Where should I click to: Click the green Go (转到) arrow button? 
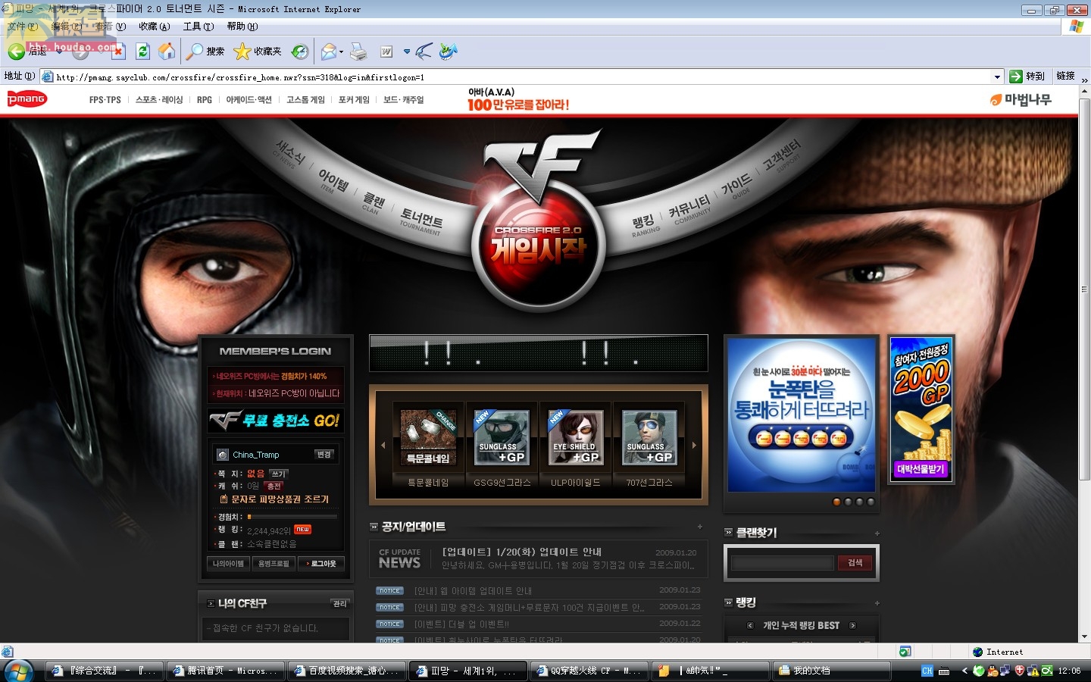tap(1016, 76)
